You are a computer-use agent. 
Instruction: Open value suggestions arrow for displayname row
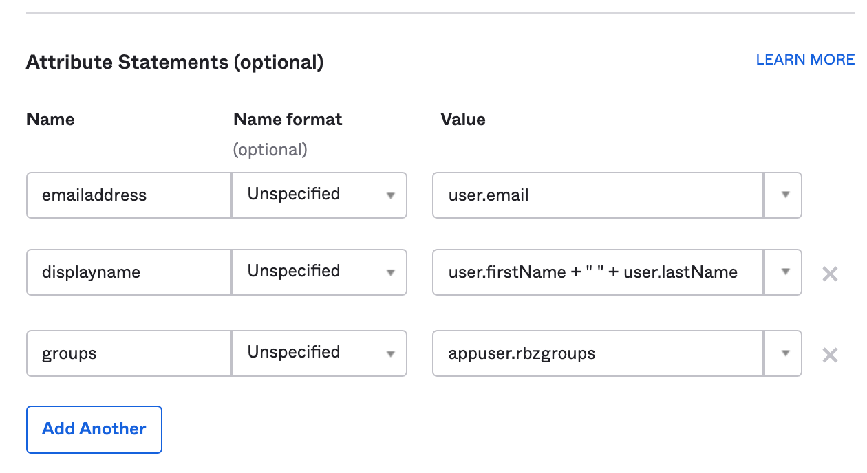pos(784,272)
